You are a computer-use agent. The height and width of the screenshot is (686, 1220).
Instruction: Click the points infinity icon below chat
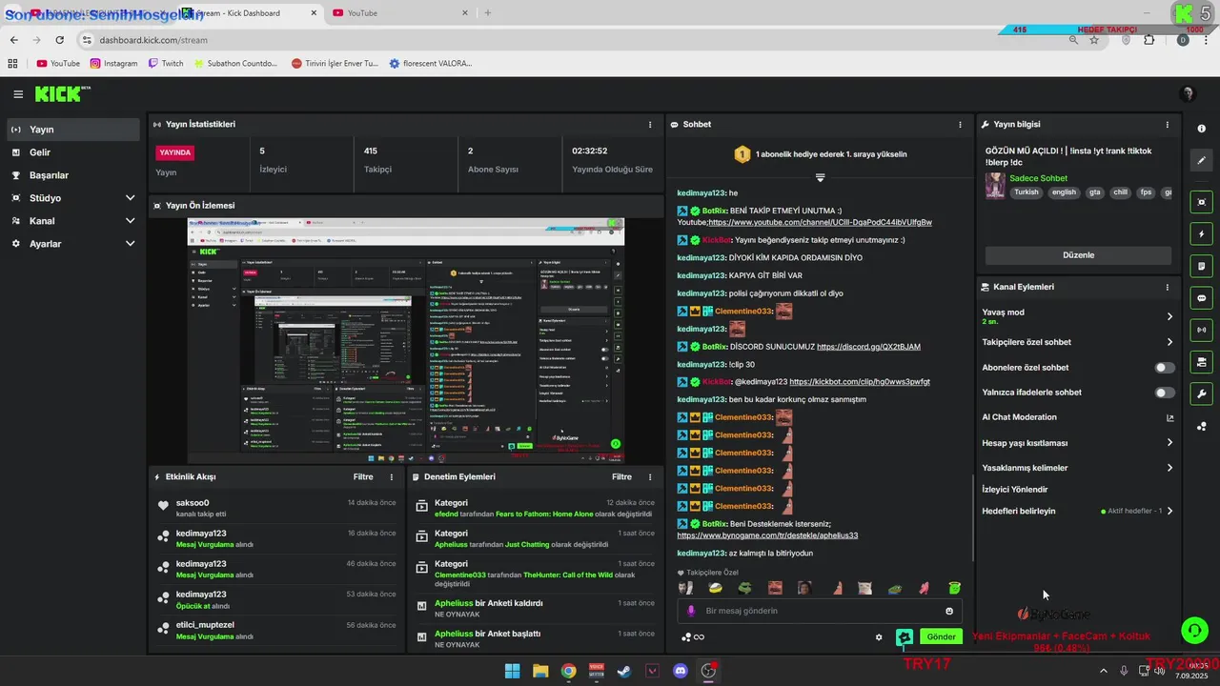[693, 637]
